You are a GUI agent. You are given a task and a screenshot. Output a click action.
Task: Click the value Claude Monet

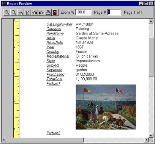[x=87, y=38]
